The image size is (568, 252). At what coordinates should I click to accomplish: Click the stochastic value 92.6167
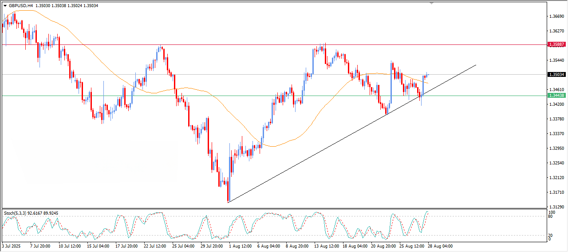click(x=35, y=213)
